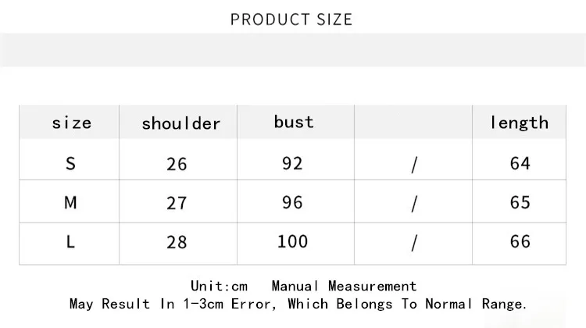This screenshot has width=586, height=328.
Task: Select the size L row label
Action: pos(70,242)
